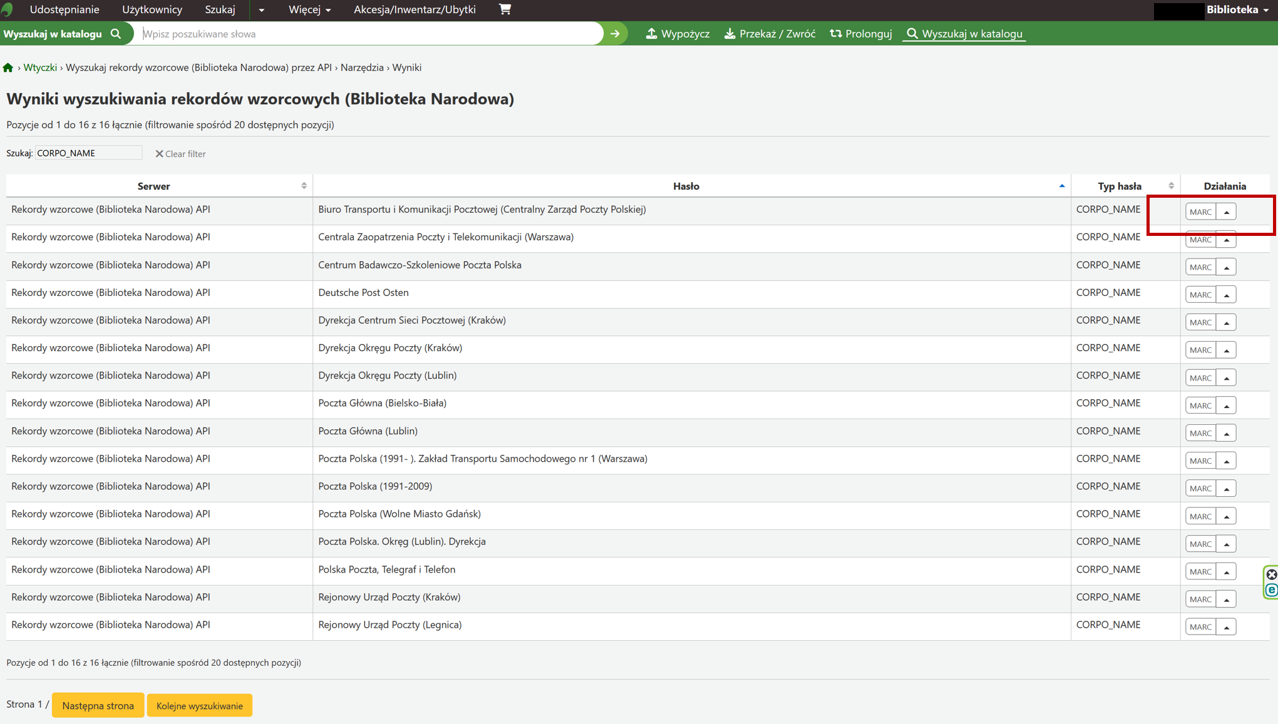
Task: Click the green search submit arrow
Action: point(615,34)
